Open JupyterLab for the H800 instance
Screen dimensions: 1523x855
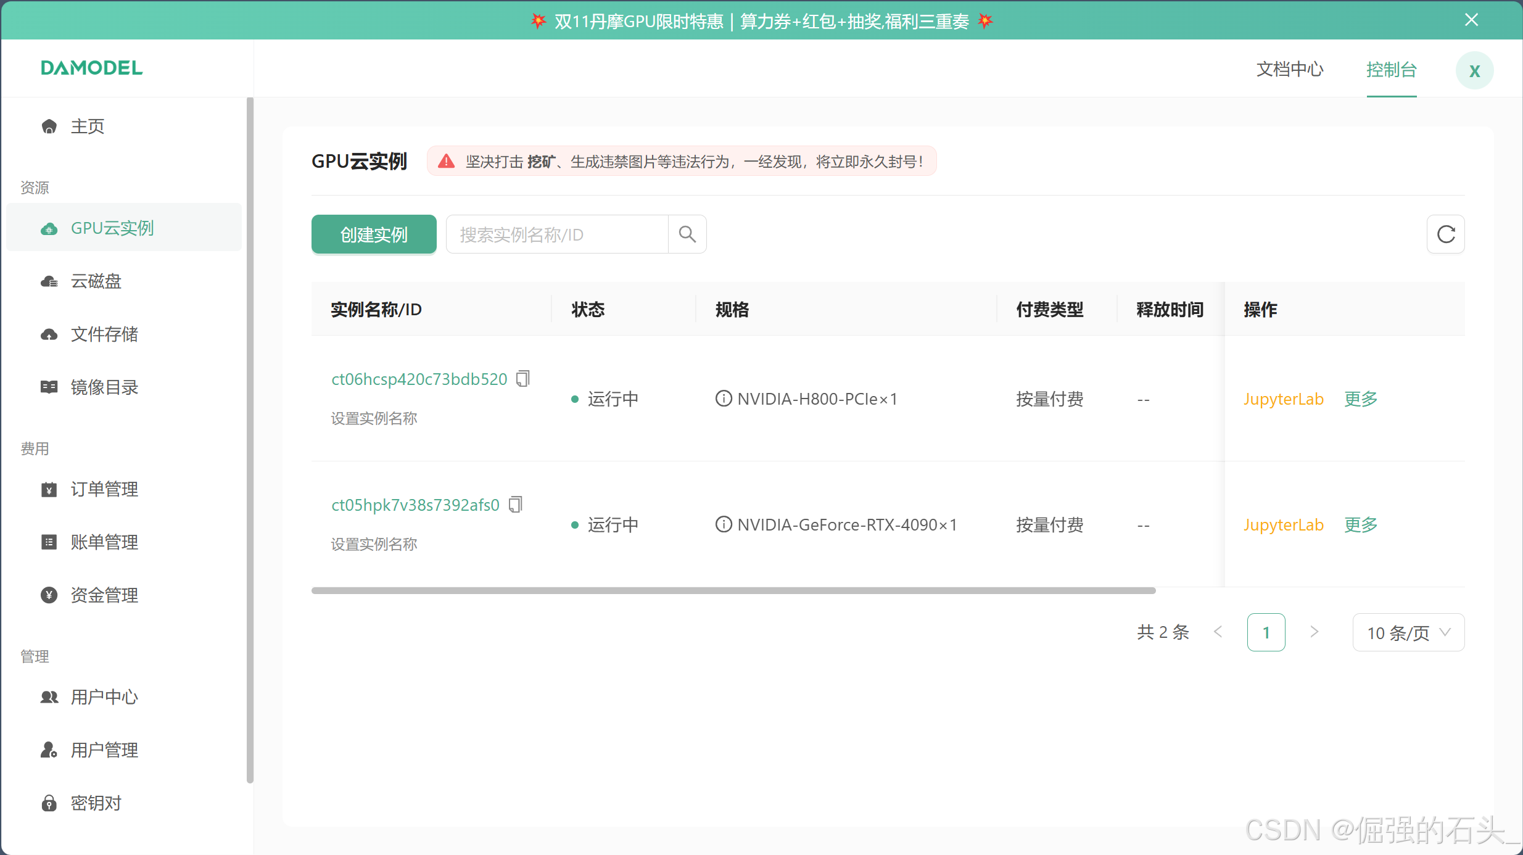pos(1283,399)
